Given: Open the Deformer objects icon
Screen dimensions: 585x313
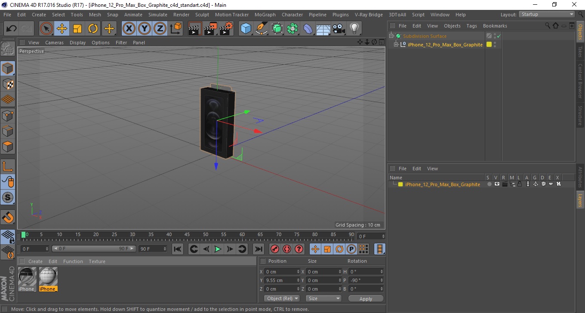Looking at the screenshot, I should pos(308,29).
